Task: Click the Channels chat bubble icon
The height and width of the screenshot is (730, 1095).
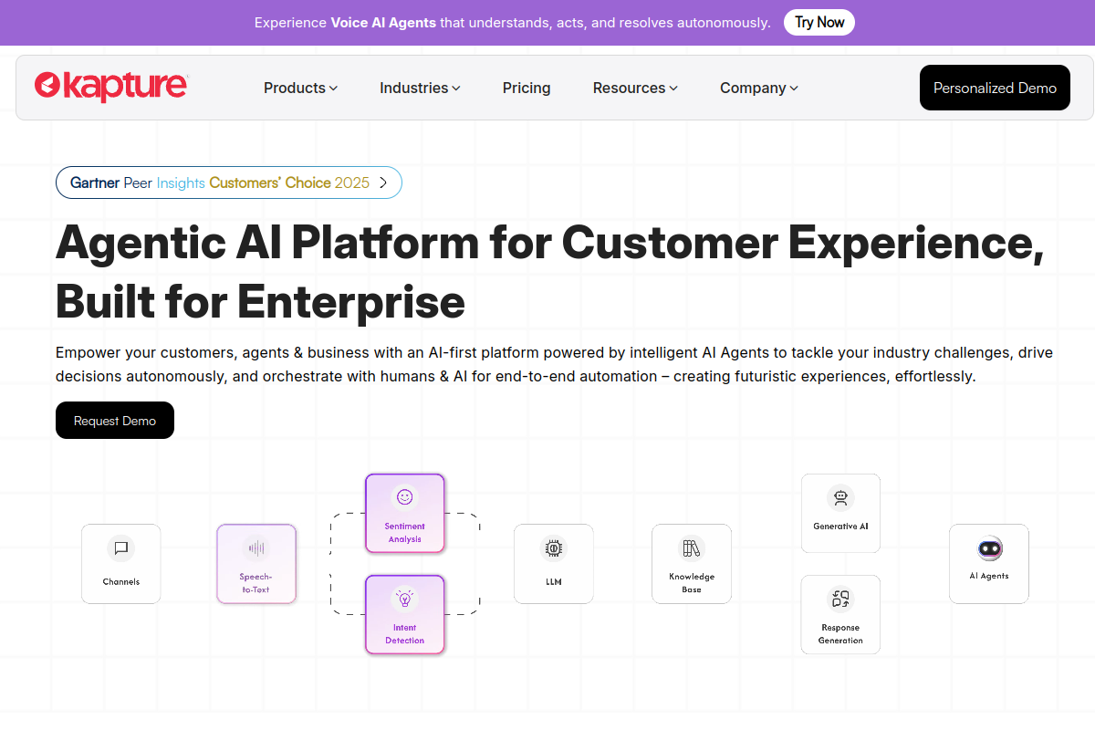Action: click(x=120, y=548)
